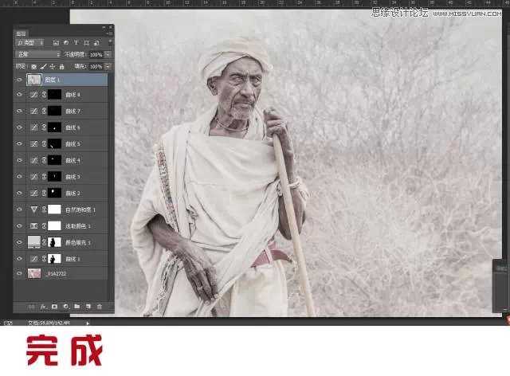The image size is (510, 376).
Task: Click the text layer filter T icon
Action: (75, 42)
